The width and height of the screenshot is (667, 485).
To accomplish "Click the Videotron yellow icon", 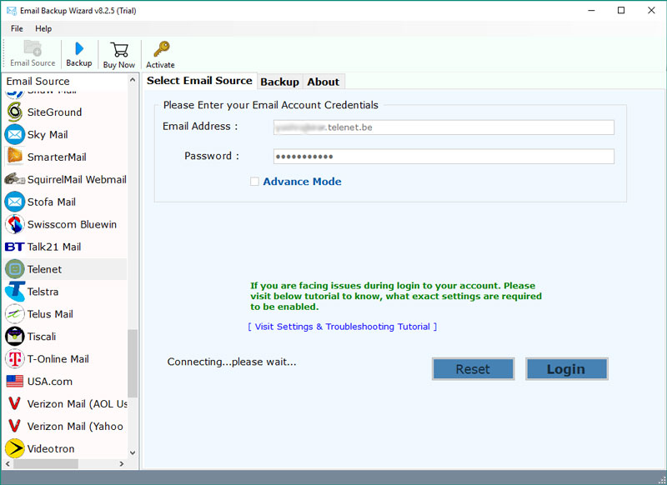I will pos(14,449).
